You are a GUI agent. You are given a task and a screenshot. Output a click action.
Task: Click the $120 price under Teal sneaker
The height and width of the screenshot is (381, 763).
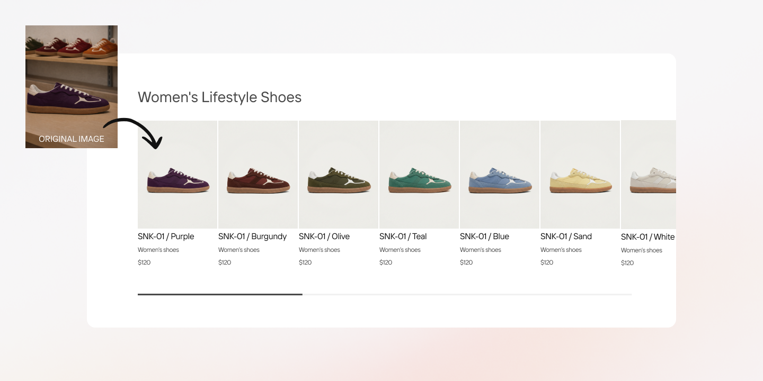point(386,262)
